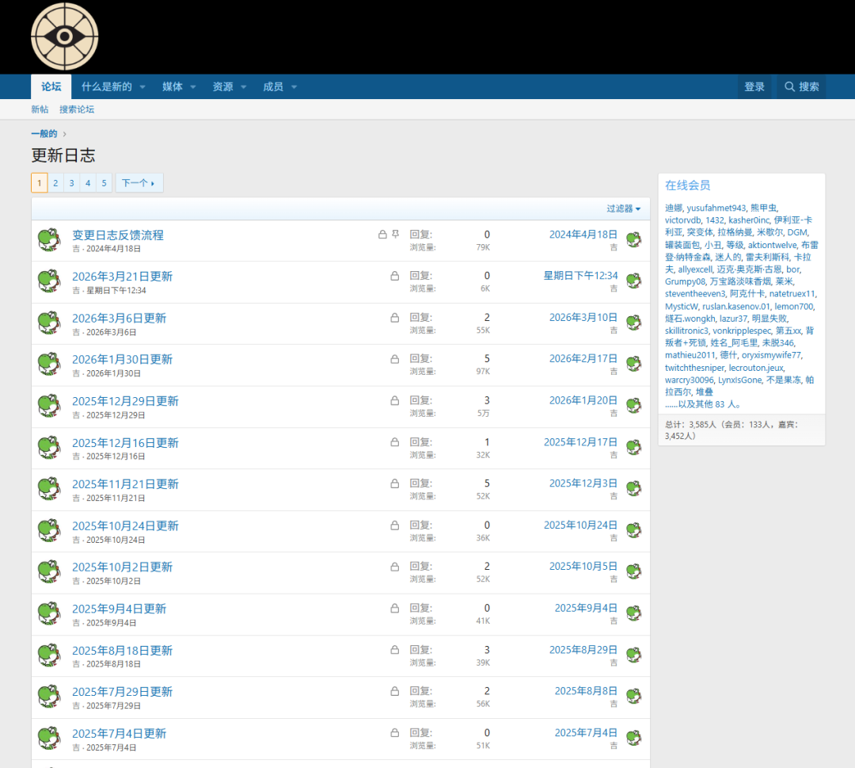Expand the 媒体 dropdown arrow
This screenshot has width=855, height=768.
tap(193, 87)
